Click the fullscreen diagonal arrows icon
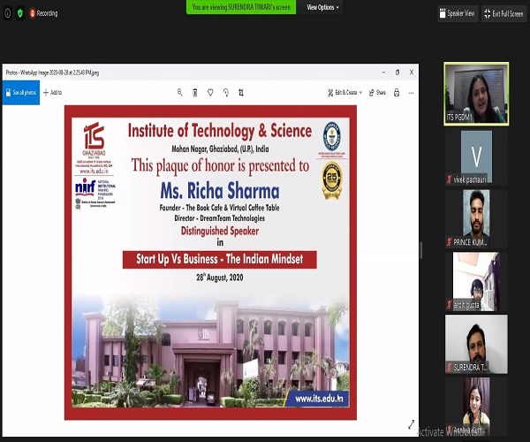 [x=411, y=424]
